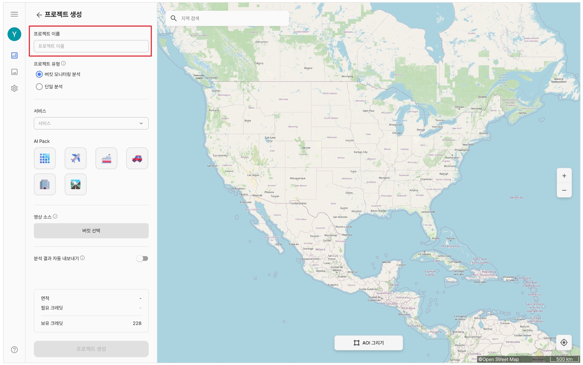Select the blue grid AI Pack

click(45, 158)
